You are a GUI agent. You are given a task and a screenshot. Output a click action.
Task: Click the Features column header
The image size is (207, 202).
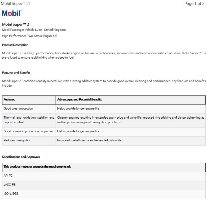pyautogui.click(x=29, y=100)
